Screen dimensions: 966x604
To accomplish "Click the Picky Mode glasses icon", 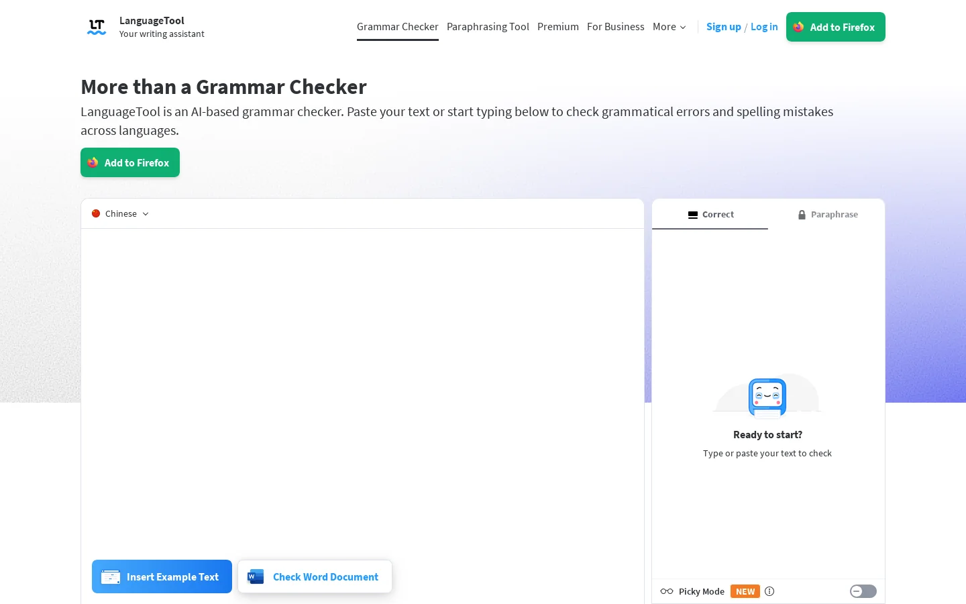I will 667,591.
